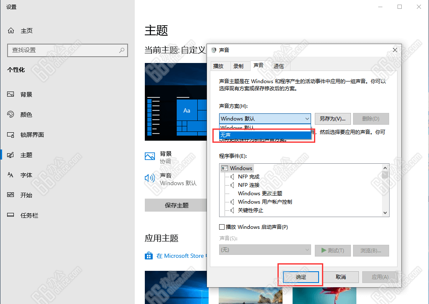Click the 任务栏 icon in sidebar
The image size is (429, 304).
point(10,215)
